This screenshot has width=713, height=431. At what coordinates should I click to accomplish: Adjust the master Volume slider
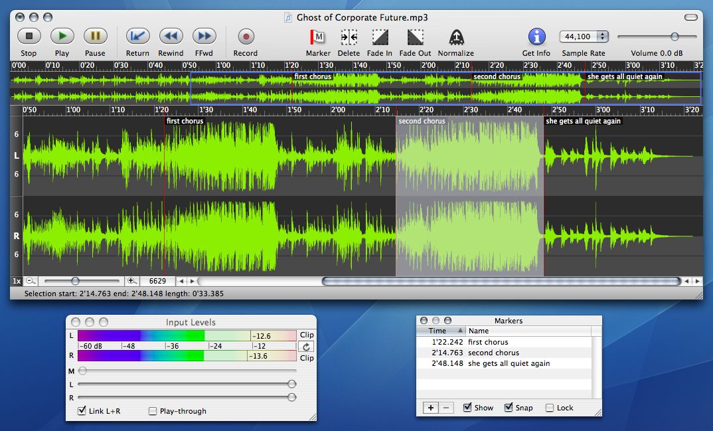[675, 37]
